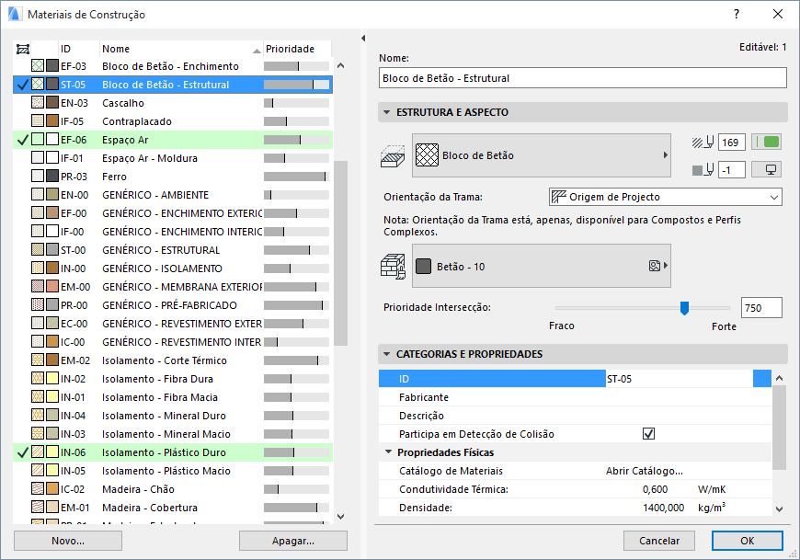The height and width of the screenshot is (560, 800).
Task: Click the materials list scrollbar down arrow
Action: 341,516
